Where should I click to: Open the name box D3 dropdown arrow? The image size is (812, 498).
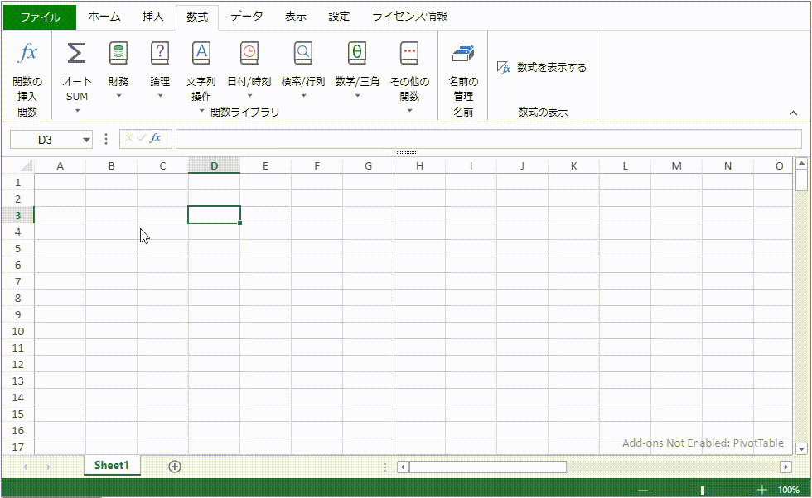point(86,140)
